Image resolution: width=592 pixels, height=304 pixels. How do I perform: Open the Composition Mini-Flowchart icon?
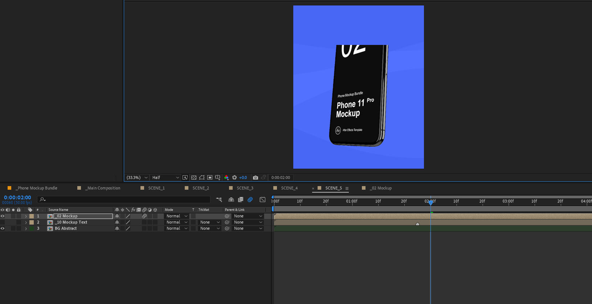tap(219, 200)
